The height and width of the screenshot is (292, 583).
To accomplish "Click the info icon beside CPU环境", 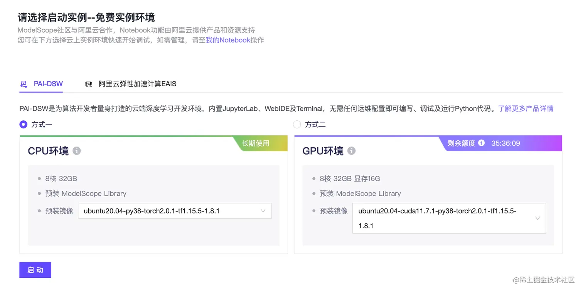I will 76,151.
